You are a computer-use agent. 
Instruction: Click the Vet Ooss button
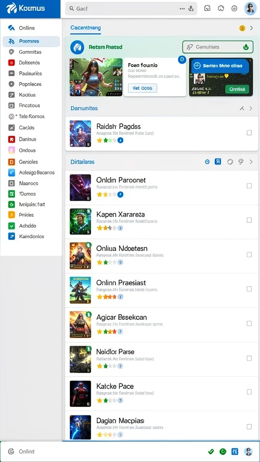tap(142, 88)
